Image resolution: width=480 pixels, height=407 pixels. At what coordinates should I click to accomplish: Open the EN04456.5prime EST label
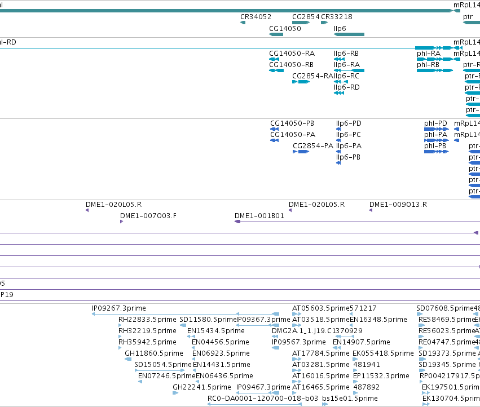221,342
